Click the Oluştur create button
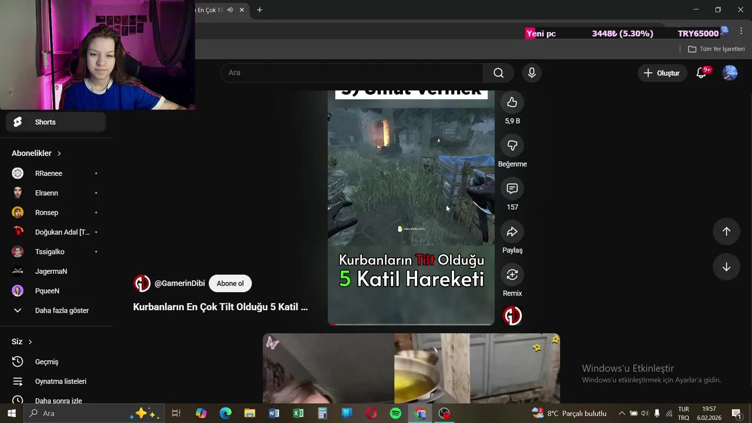This screenshot has width=752, height=423. click(662, 73)
